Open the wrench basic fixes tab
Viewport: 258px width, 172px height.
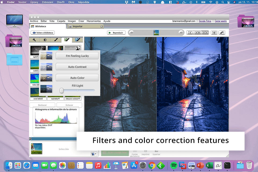(34, 40)
